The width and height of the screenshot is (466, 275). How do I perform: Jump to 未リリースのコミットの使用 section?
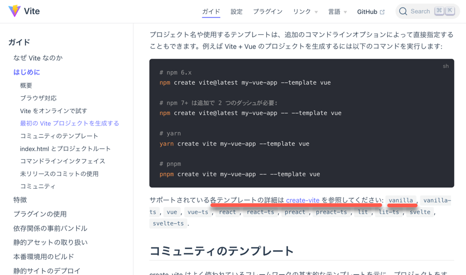click(59, 173)
